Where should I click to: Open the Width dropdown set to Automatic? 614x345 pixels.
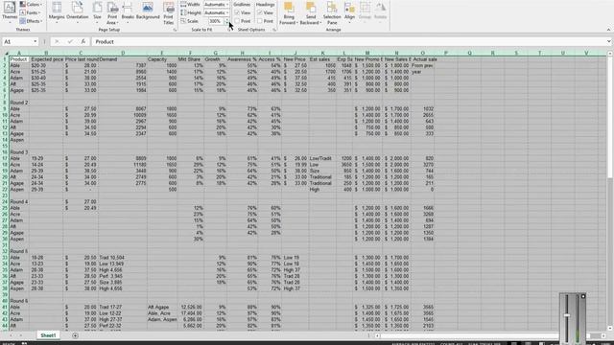[x=217, y=4]
